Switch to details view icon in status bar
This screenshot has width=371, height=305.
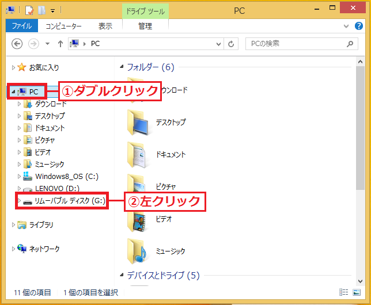coord(343,292)
